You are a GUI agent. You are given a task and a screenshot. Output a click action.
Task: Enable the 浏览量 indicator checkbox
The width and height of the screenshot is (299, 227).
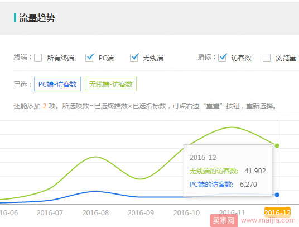click(x=267, y=58)
